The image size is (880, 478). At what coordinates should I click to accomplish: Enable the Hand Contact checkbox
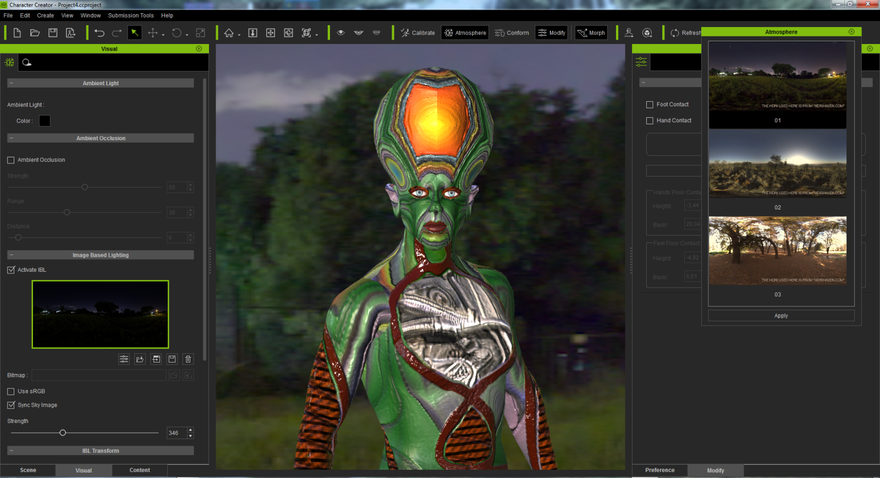pos(650,120)
